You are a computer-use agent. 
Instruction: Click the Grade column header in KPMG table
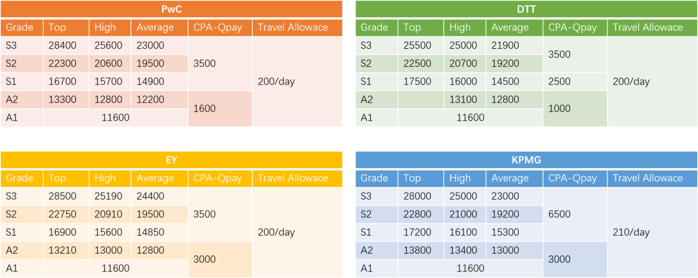click(x=375, y=178)
